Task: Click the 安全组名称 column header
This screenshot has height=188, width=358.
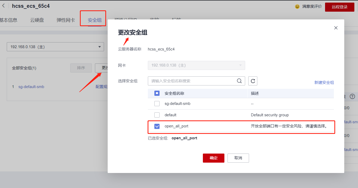Action: tap(174, 93)
